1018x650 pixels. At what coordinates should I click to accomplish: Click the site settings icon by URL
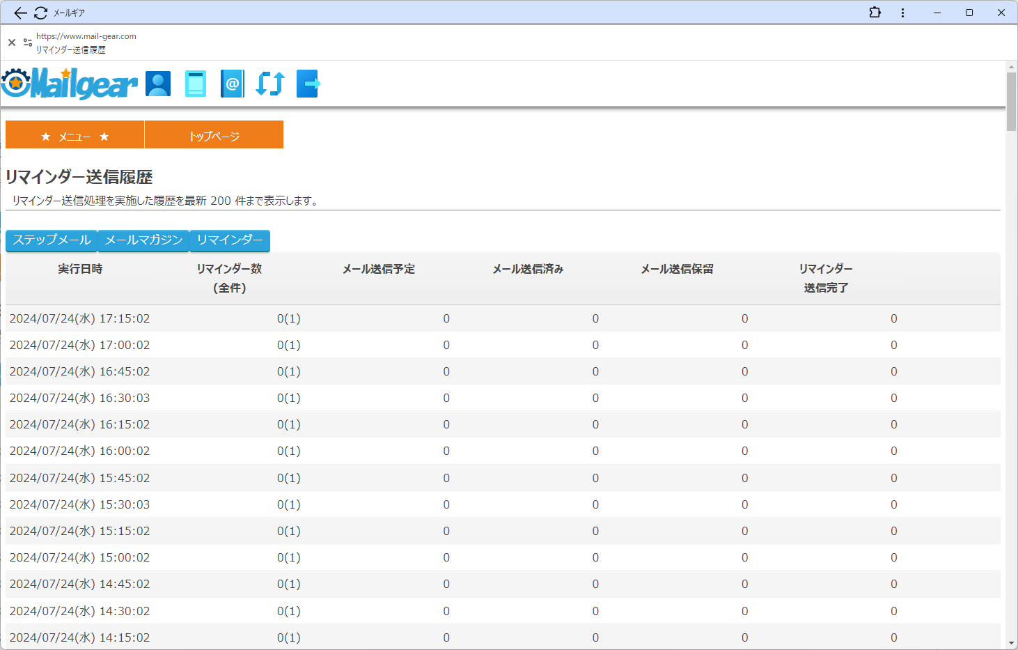[x=28, y=42]
